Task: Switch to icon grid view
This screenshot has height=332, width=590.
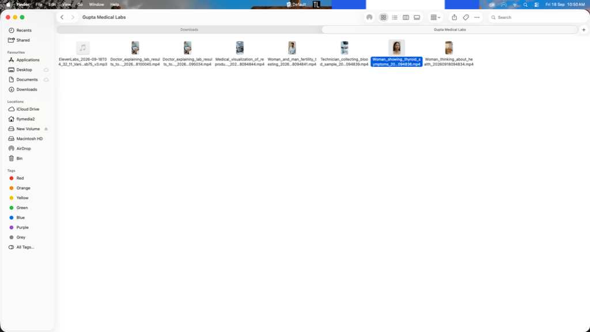Action: pos(383,17)
